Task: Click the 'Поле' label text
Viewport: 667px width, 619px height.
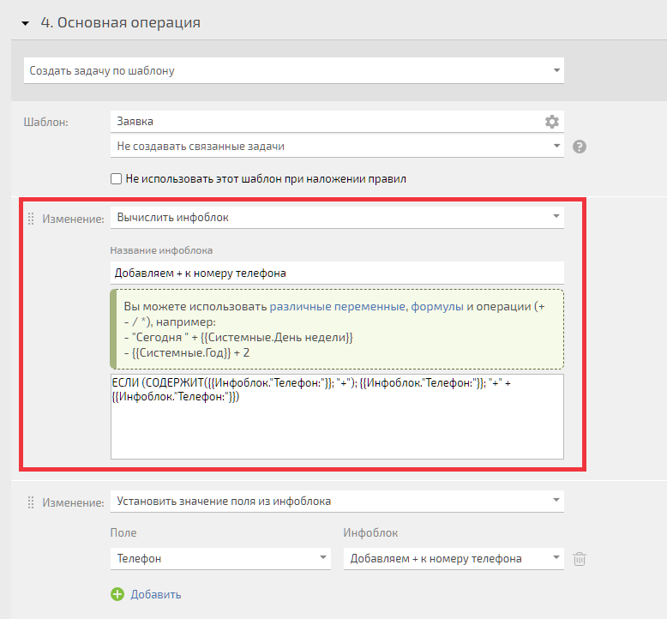Action: [123, 532]
